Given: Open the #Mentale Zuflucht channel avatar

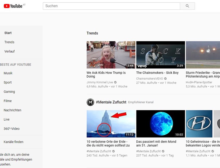Looking at the screenshot, I should click(90, 102).
